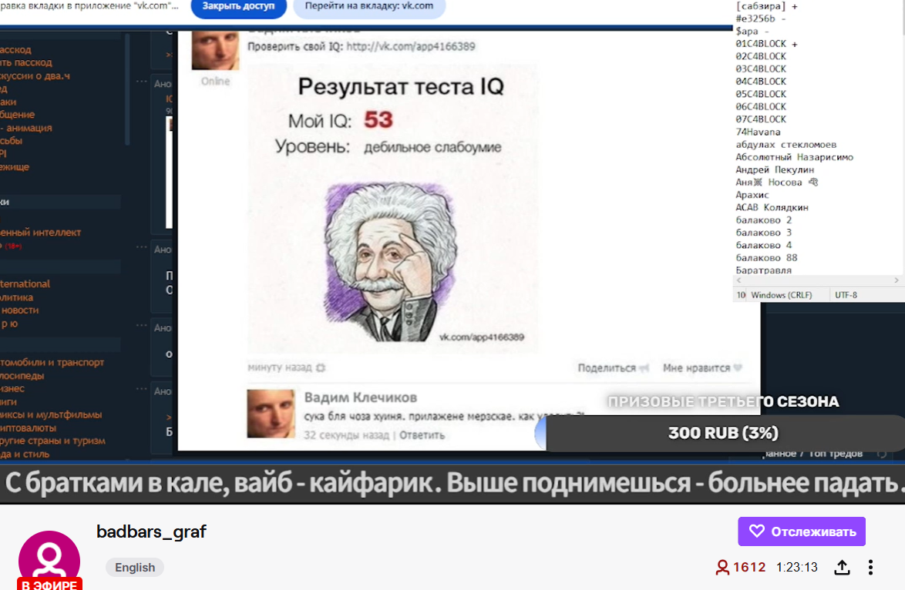Click В ЭФИРЕ live badge
Image resolution: width=905 pixels, height=590 pixels.
pyautogui.click(x=49, y=585)
